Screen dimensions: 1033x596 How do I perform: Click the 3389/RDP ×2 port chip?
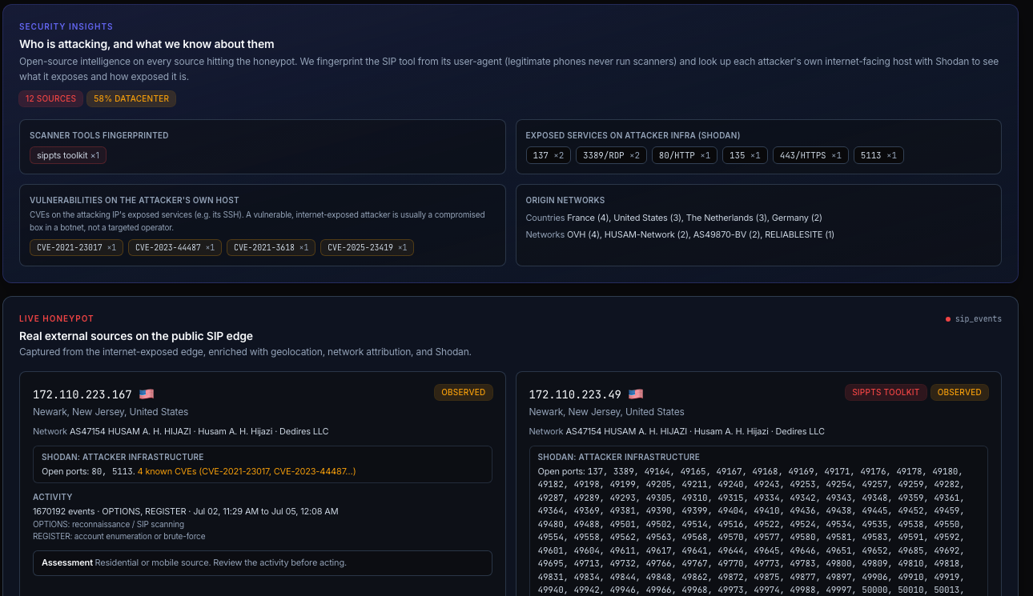pos(611,155)
